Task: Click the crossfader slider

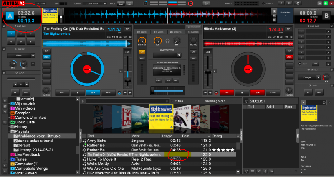Action: 167,91
